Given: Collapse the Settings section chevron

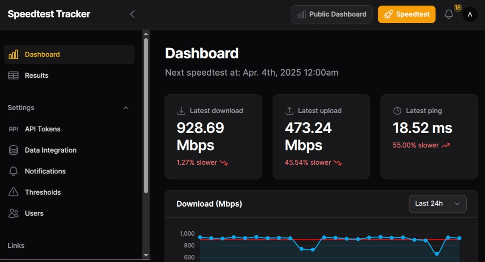Looking at the screenshot, I should [x=126, y=108].
